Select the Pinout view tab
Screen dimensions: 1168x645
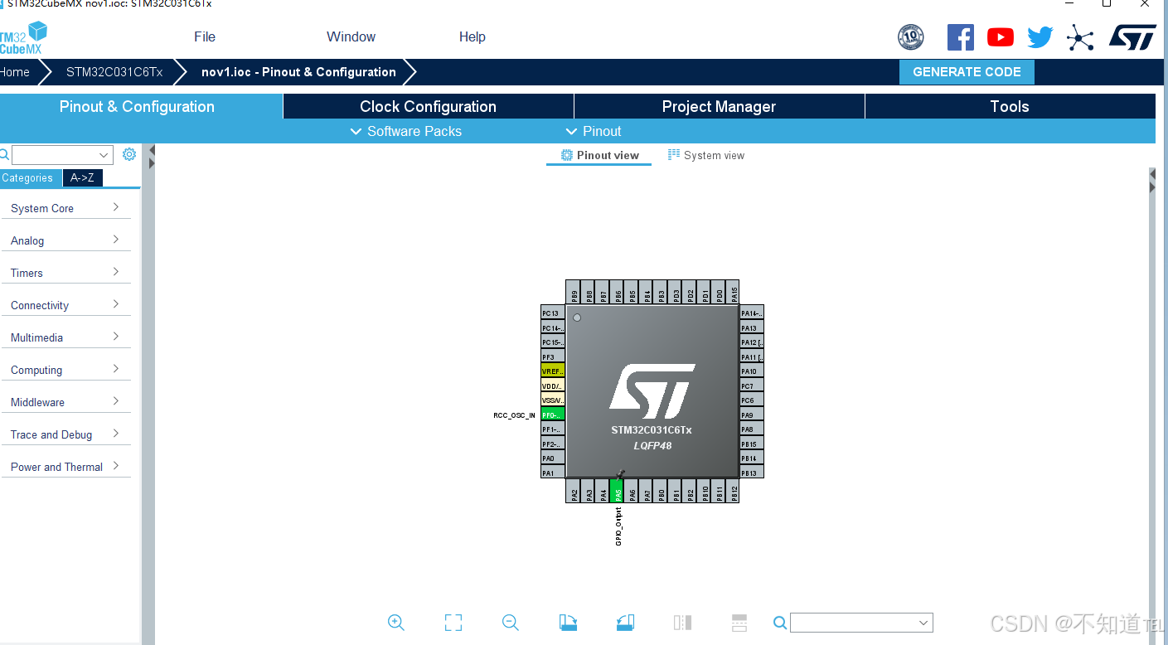599,155
